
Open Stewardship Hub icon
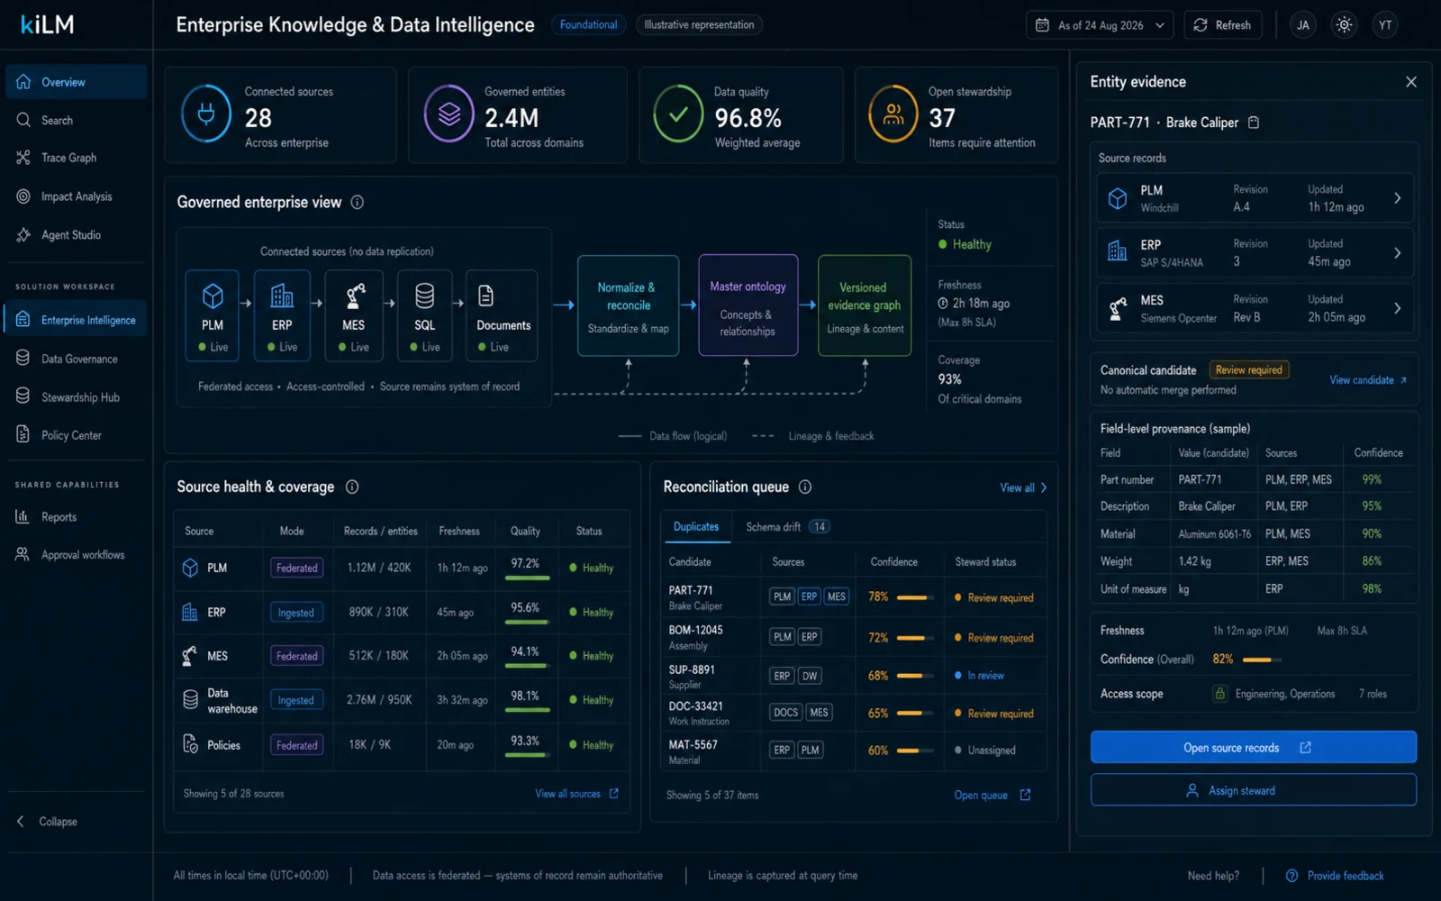(x=23, y=396)
